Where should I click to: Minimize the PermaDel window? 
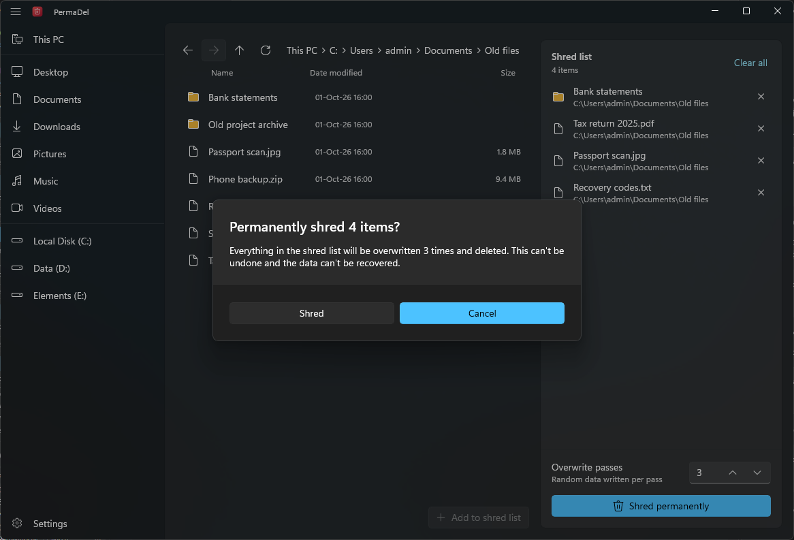[x=715, y=11]
